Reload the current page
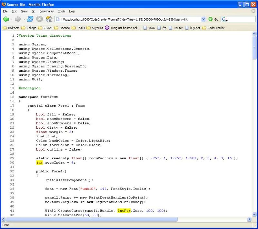 point(30,19)
